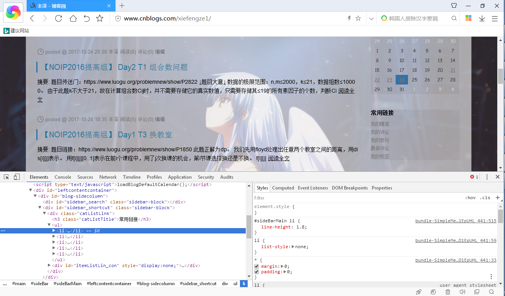
Task: Click the skin shirt icon in title bar
Action: coord(454,5)
